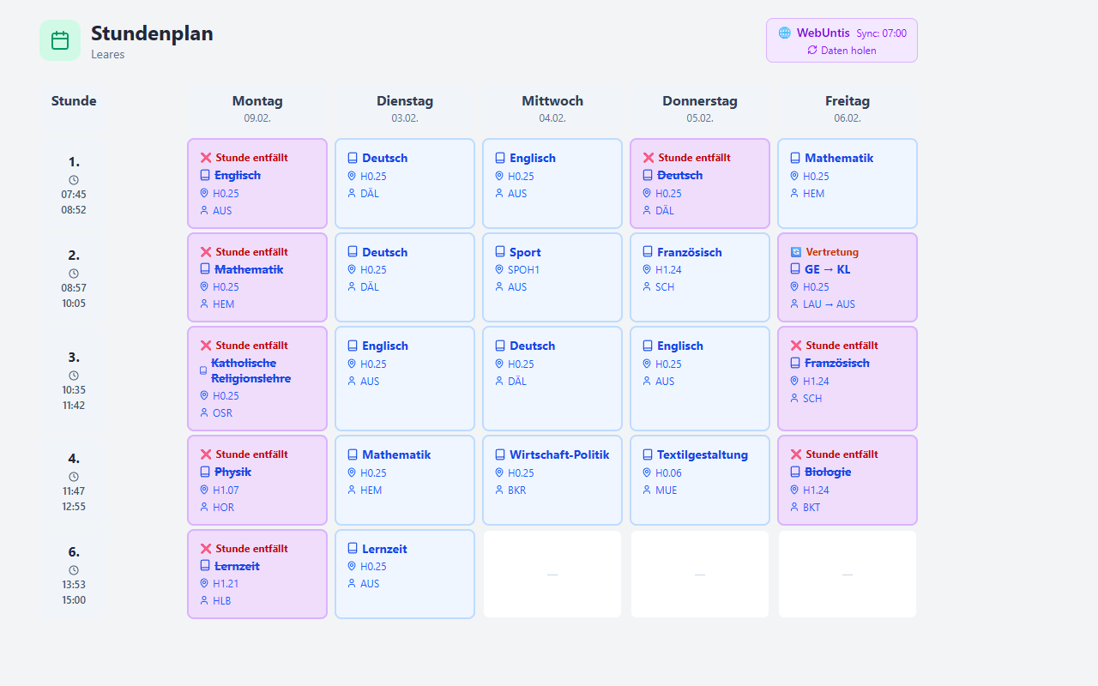Open the cancelled Katholische Religionslehre lesson
This screenshot has height=686, width=1098.
point(257,378)
